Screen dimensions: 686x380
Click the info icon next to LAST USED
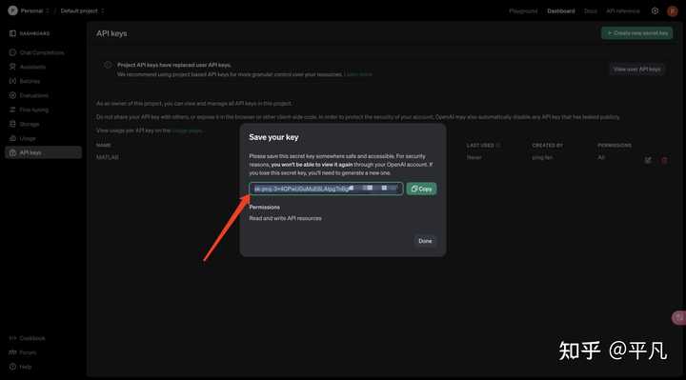[x=498, y=145]
